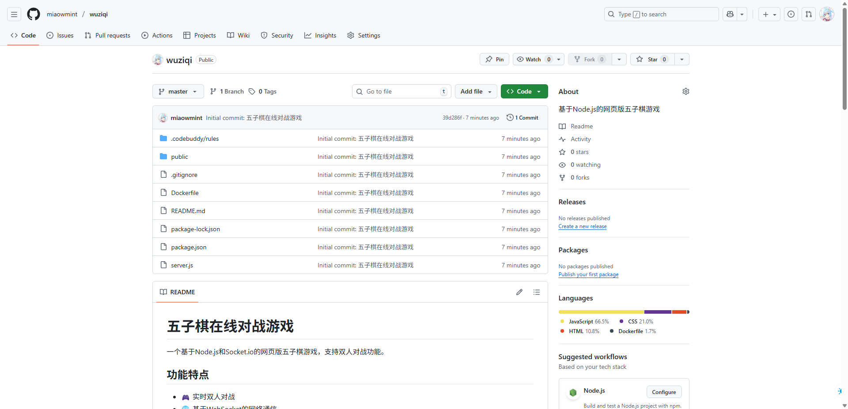Open pull requests icon in top bar
This screenshot has height=409, width=848.
pos(809,14)
